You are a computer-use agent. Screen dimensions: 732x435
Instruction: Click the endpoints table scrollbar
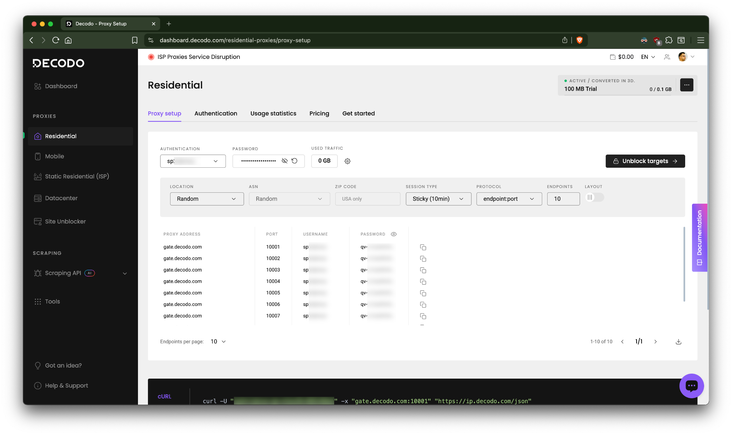pyautogui.click(x=684, y=264)
